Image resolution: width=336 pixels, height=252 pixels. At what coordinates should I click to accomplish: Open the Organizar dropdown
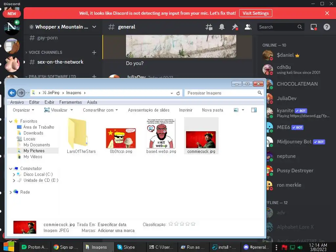(23, 110)
